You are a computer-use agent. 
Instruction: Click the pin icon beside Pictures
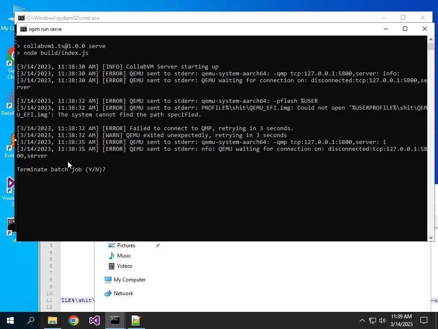tap(157, 245)
